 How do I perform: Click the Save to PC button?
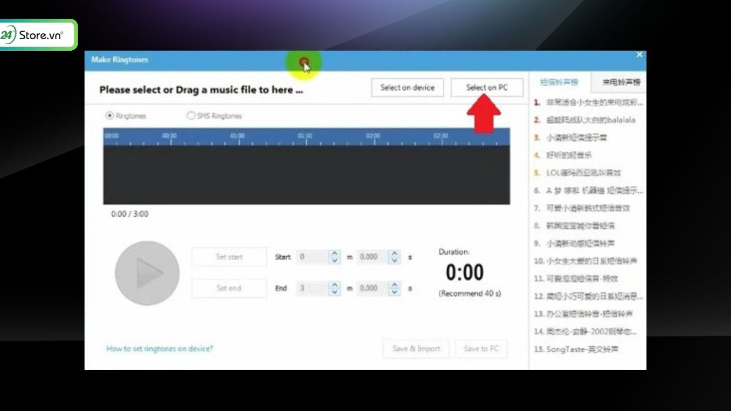coord(481,349)
